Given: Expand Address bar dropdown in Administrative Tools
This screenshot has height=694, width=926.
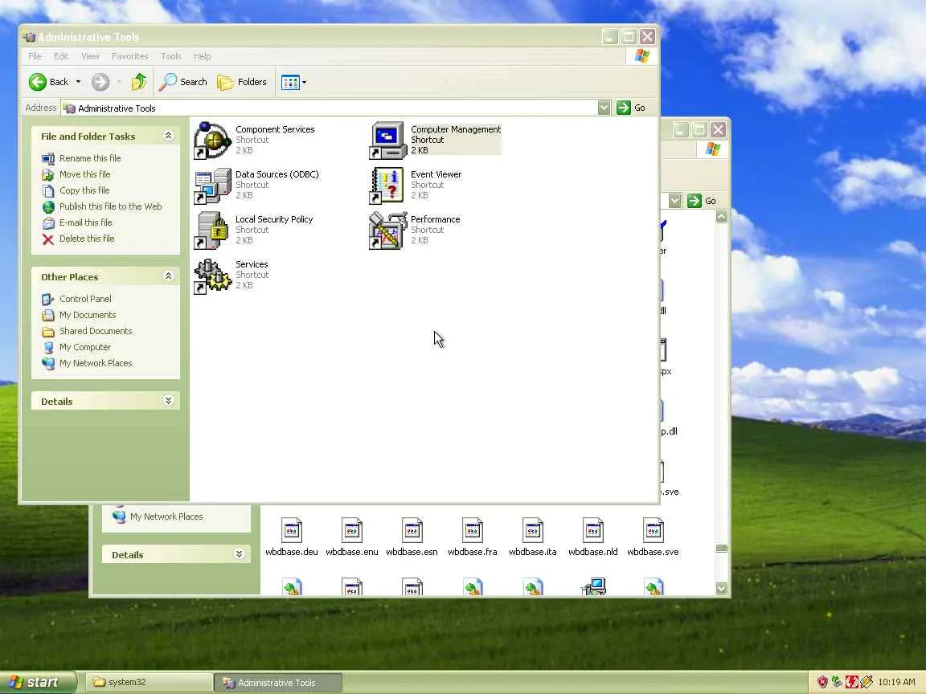Looking at the screenshot, I should point(604,108).
